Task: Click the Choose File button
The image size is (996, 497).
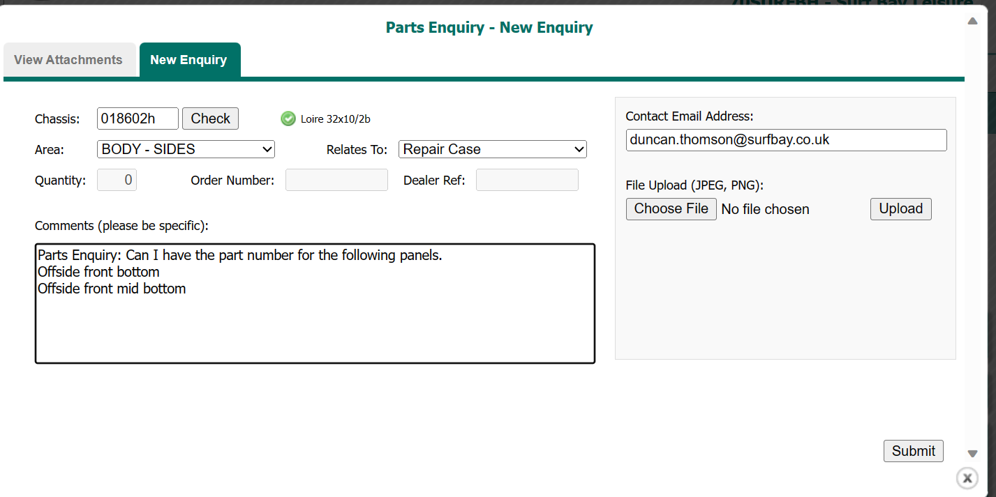Action: click(671, 209)
